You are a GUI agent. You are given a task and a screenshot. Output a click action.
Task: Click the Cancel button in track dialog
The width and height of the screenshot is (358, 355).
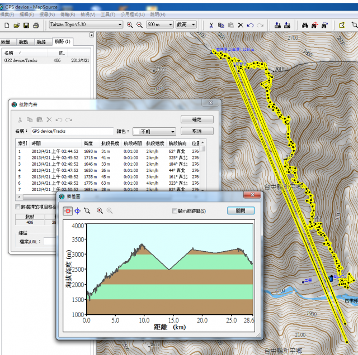[197, 131]
